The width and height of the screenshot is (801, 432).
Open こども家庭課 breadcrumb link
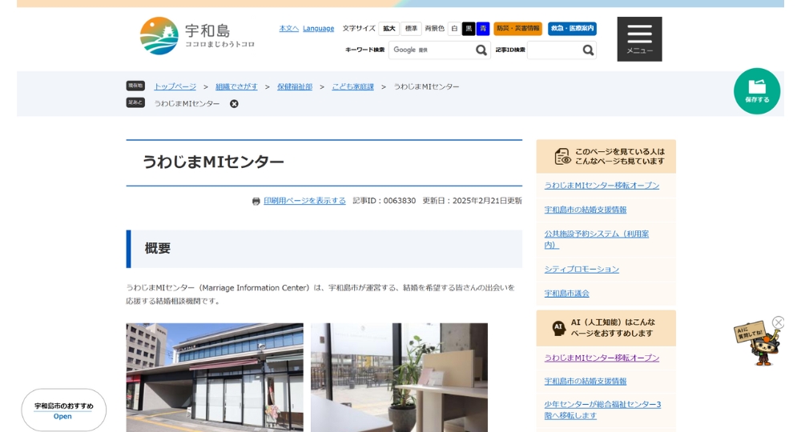tap(353, 86)
